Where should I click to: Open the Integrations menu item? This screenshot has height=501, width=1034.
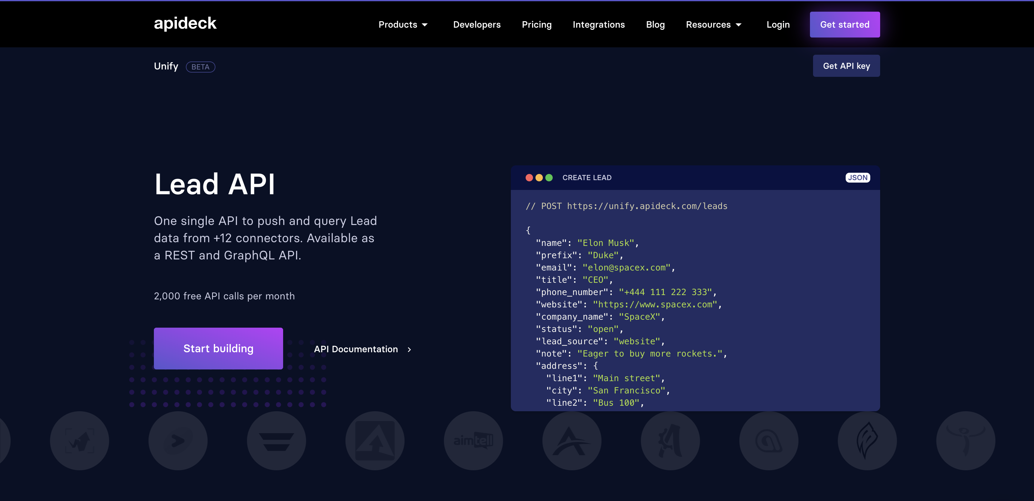(599, 25)
